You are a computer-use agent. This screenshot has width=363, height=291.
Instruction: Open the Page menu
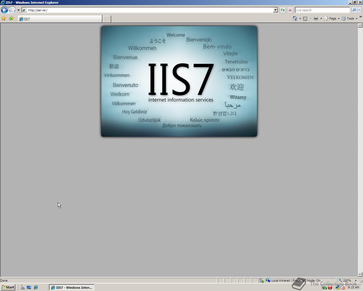coord(332,18)
